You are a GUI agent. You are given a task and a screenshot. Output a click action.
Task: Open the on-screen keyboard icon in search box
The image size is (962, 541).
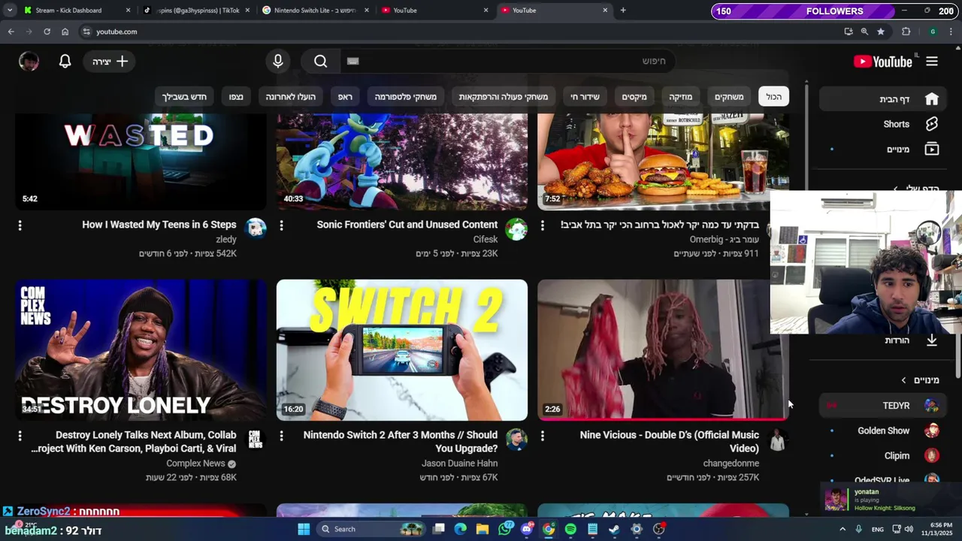[353, 62]
